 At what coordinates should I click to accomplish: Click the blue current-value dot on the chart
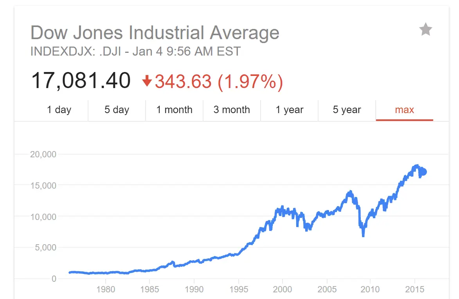click(422, 171)
